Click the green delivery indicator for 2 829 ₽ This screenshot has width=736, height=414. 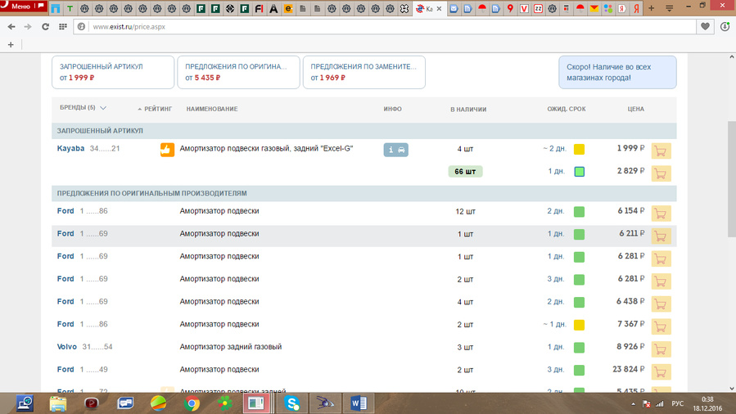tap(580, 172)
